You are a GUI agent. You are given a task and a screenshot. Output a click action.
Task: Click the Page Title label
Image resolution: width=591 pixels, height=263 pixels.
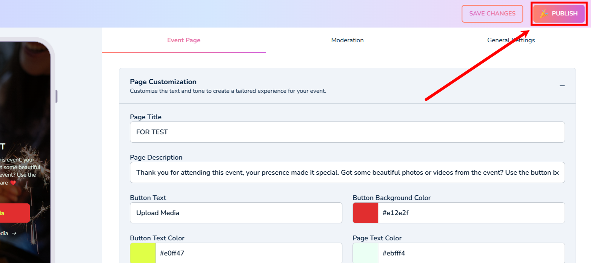tap(146, 117)
